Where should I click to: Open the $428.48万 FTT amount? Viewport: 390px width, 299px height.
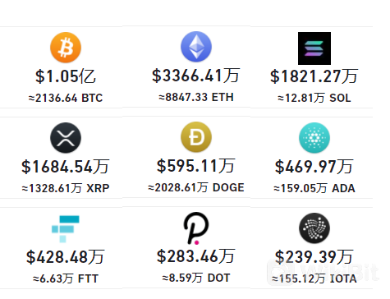click(66, 257)
